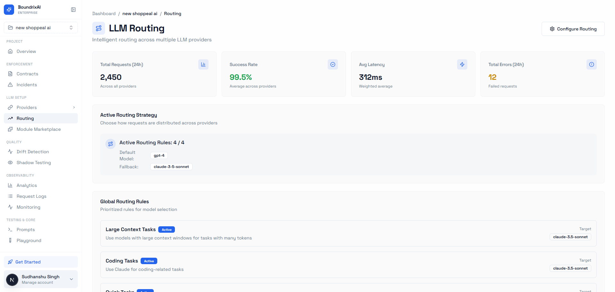
Task: Open the Playground tool
Action: pos(29,240)
